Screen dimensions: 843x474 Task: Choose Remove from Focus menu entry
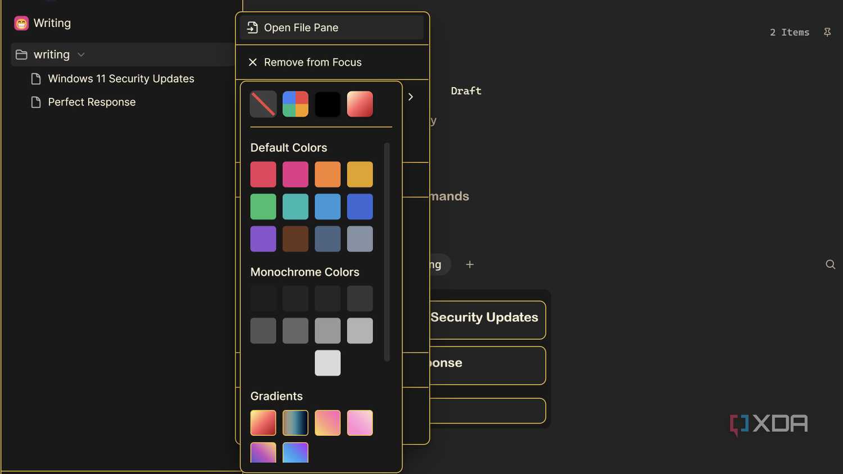[x=332, y=62]
